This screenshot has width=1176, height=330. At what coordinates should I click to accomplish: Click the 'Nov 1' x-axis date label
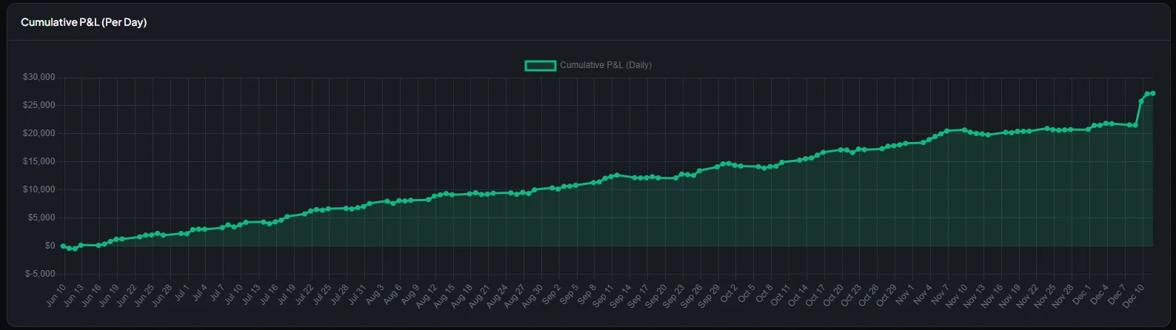905,293
